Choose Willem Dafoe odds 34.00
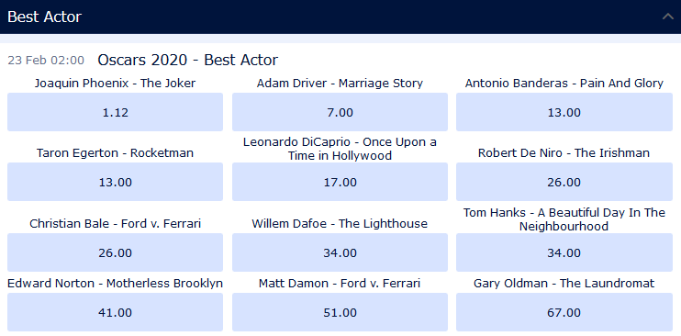This screenshot has height=336, width=681. point(340,252)
